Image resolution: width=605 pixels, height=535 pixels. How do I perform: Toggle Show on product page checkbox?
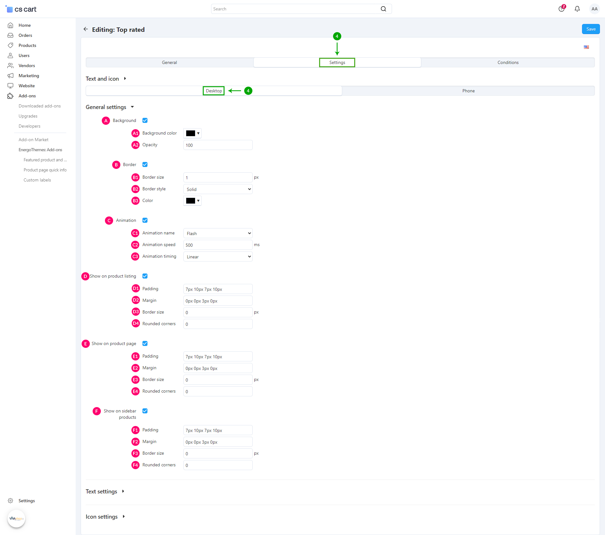pos(145,343)
